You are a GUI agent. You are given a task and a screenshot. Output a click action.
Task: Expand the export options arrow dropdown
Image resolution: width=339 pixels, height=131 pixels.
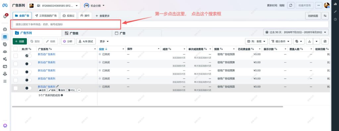pos(317,41)
